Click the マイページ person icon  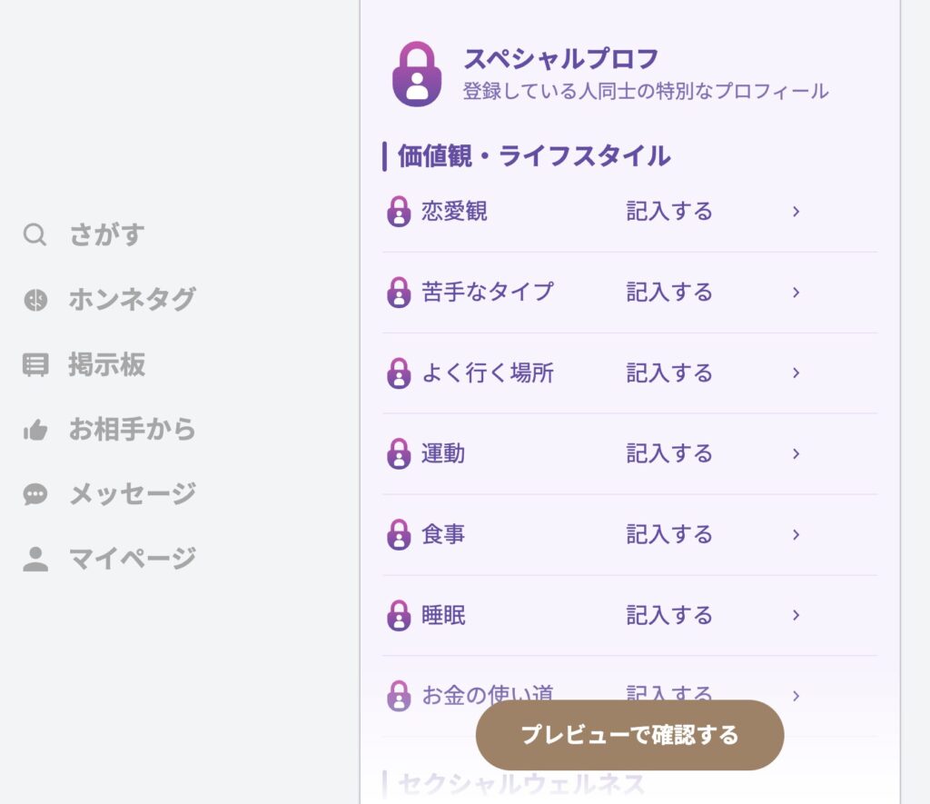(35, 557)
